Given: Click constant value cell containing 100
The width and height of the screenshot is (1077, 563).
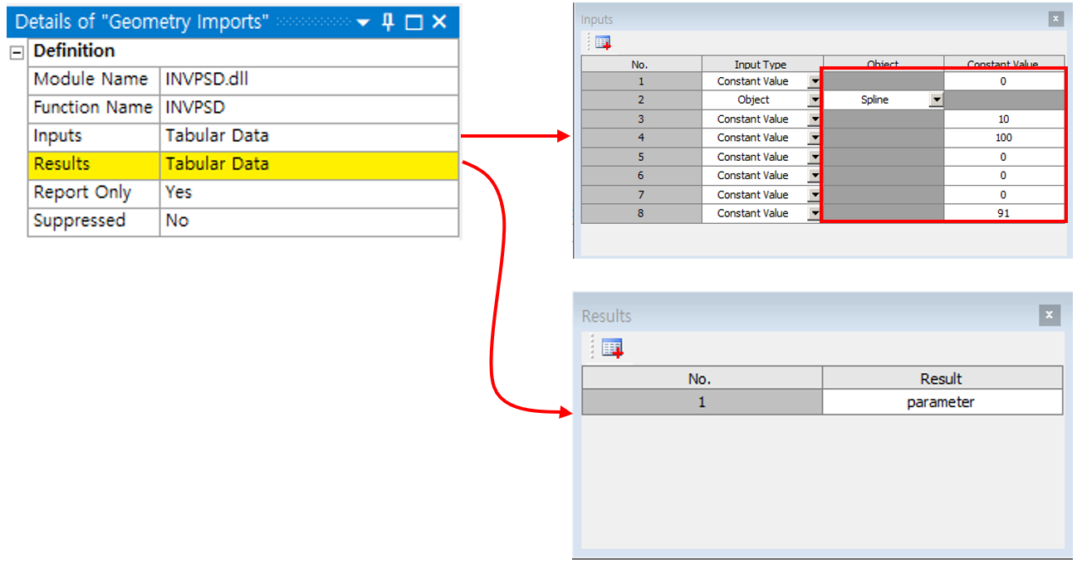Looking at the screenshot, I should [1003, 138].
